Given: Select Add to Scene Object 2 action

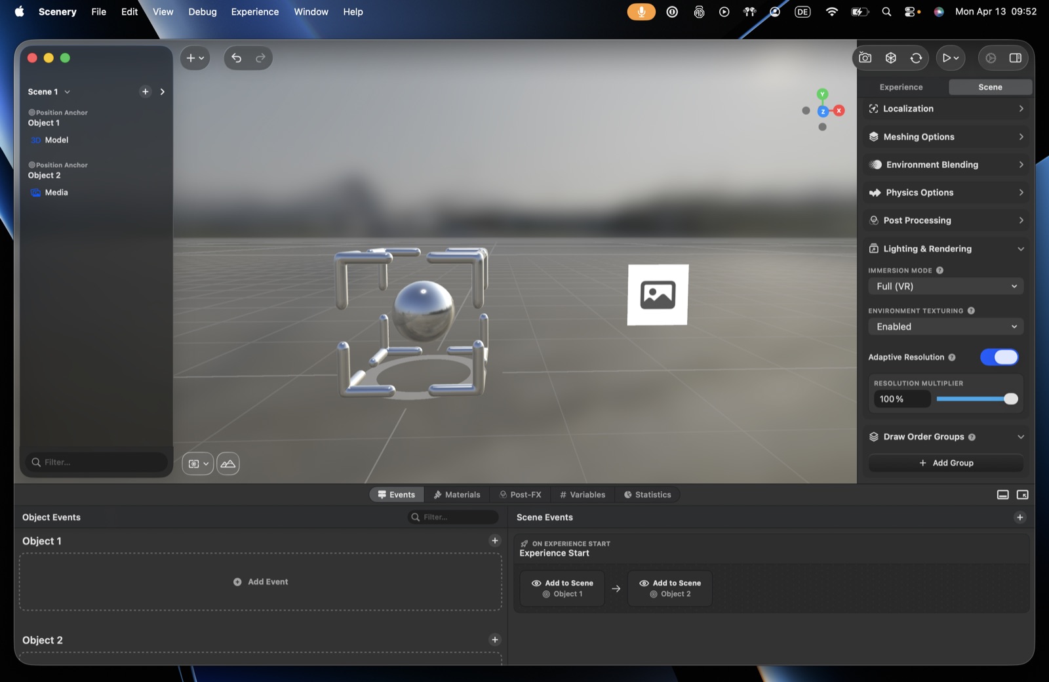Looking at the screenshot, I should point(670,588).
